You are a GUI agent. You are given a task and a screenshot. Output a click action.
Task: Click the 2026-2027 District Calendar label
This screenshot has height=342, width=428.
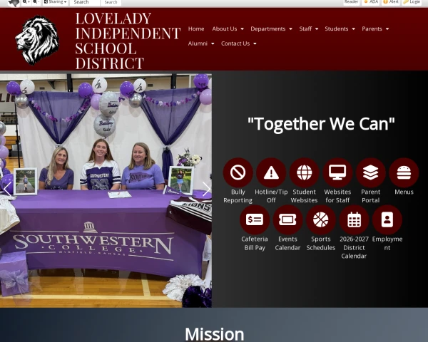354,247
